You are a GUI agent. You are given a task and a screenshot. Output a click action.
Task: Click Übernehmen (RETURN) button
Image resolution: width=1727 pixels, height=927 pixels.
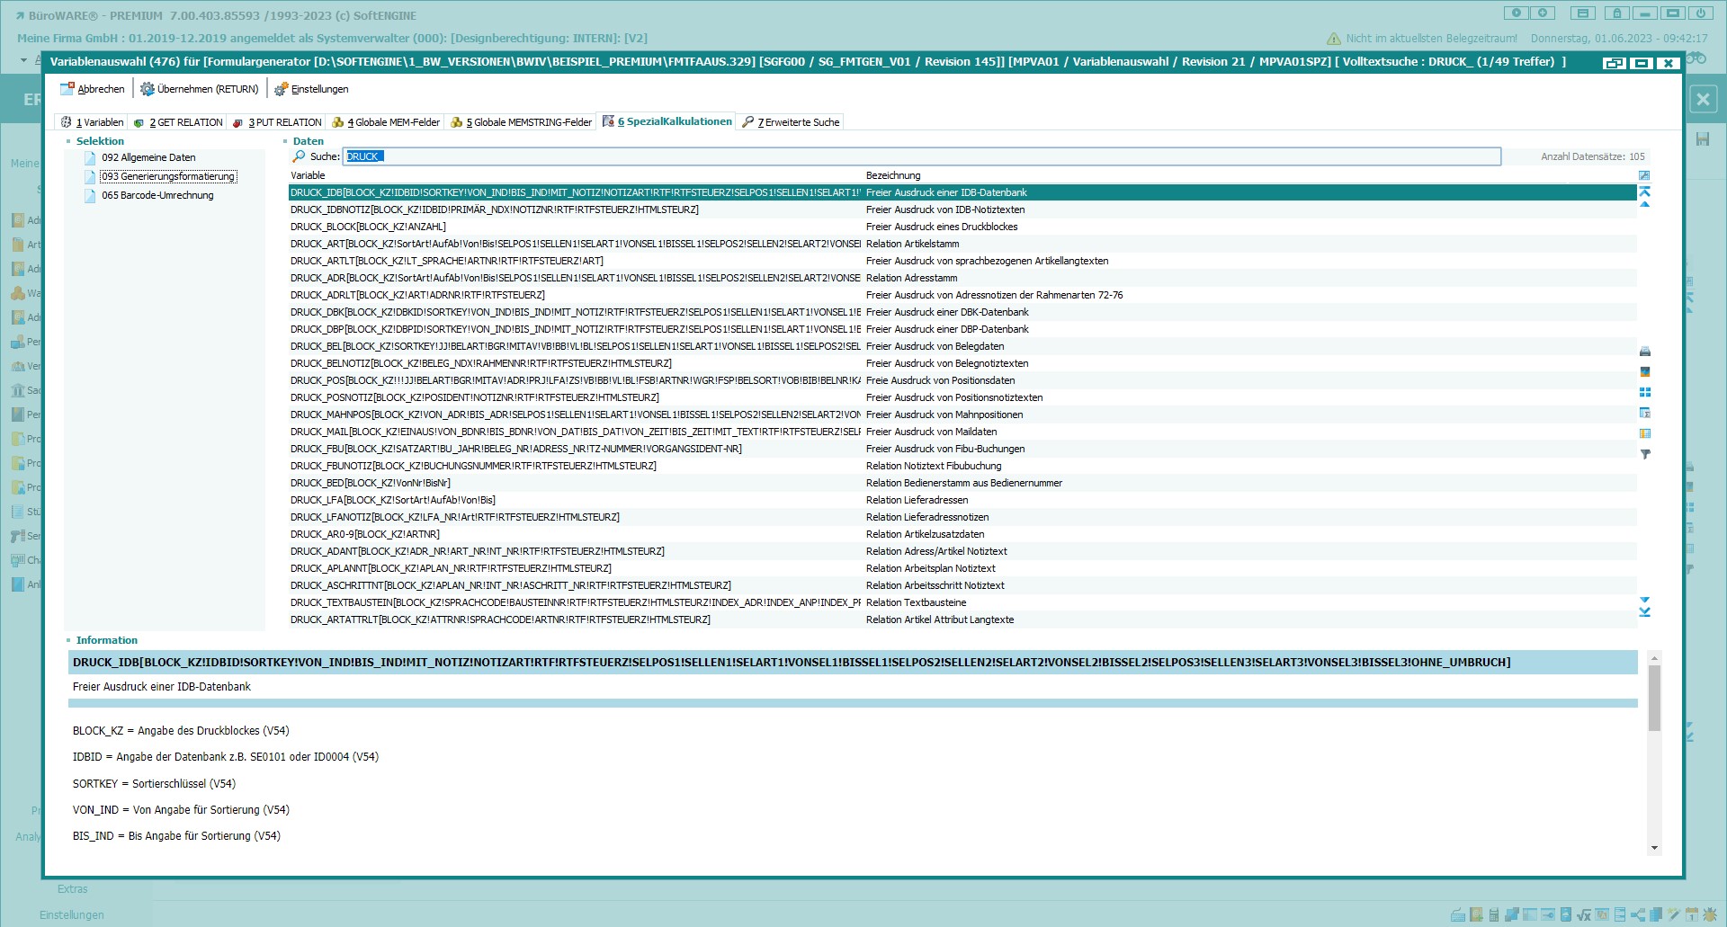(199, 89)
